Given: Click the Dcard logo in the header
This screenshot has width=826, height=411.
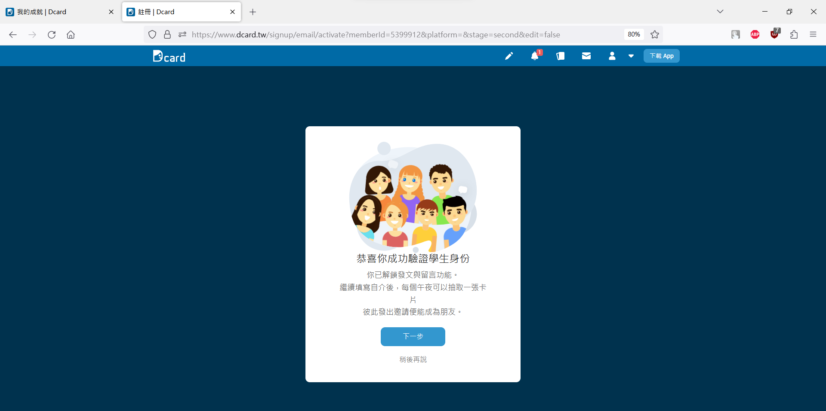Looking at the screenshot, I should pos(169,56).
